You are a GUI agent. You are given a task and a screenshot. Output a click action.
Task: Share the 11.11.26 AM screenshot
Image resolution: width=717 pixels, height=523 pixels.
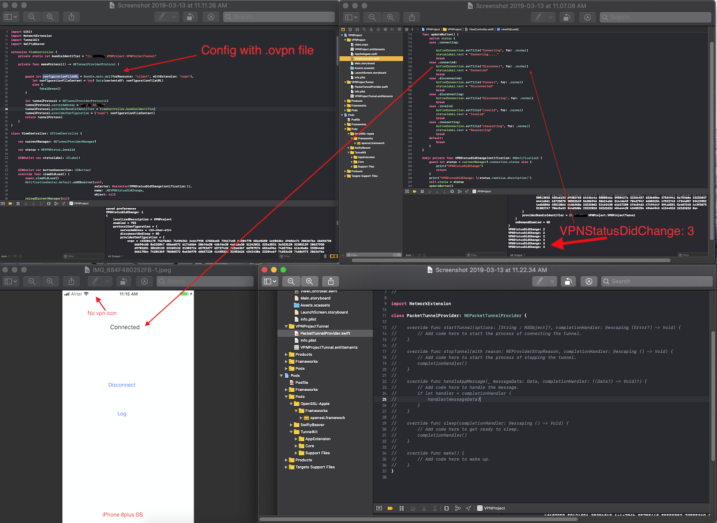point(71,17)
